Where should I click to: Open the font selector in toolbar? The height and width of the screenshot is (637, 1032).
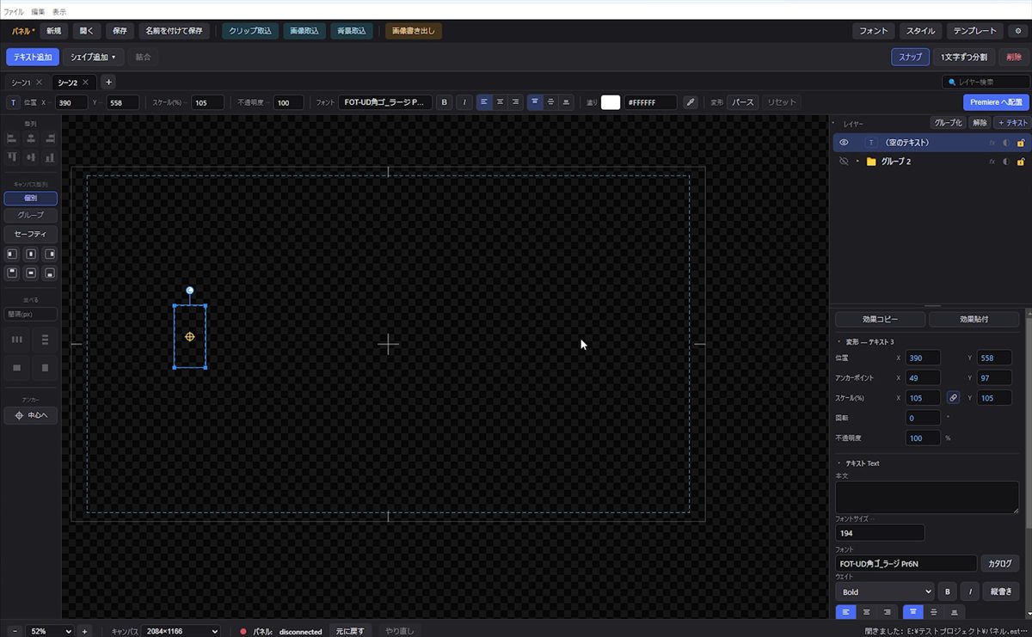(385, 102)
